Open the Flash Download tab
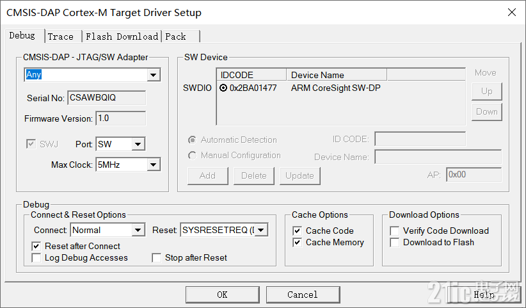 pyautogui.click(x=122, y=36)
